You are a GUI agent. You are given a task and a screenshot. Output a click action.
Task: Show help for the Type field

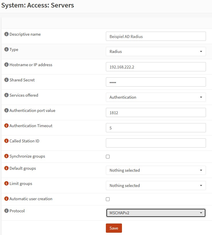click(x=6, y=49)
